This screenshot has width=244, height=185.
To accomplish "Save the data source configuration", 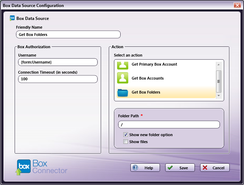I will 180,168.
